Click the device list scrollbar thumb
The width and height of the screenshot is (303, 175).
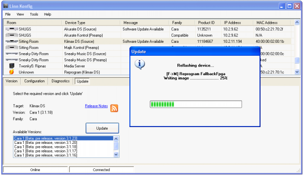(297, 60)
